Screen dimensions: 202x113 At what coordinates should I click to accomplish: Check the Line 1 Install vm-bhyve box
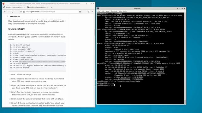pyautogui.click(x=10, y=75)
